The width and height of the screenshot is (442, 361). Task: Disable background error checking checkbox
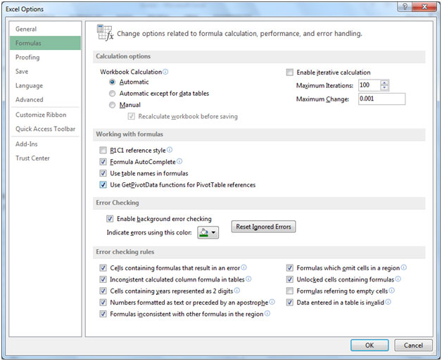110,219
